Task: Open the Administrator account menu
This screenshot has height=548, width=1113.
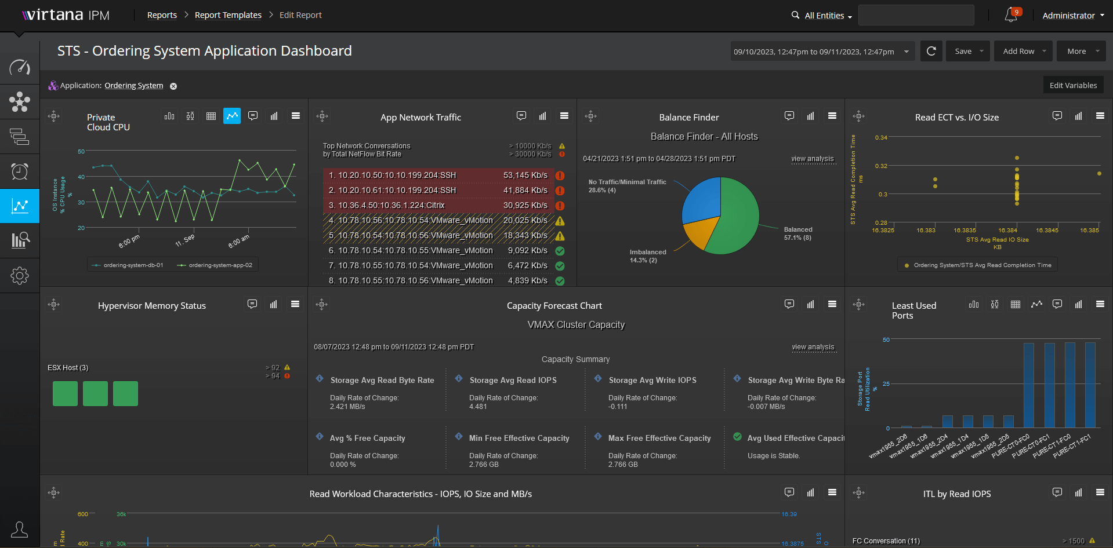Action: (1073, 16)
